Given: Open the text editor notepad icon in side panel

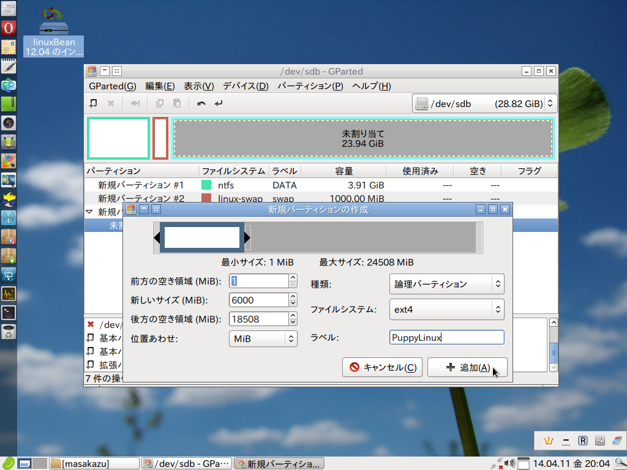Looking at the screenshot, I should (x=9, y=66).
